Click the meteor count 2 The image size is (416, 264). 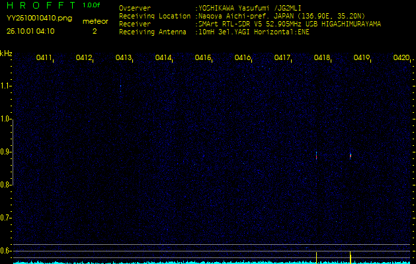(95, 31)
